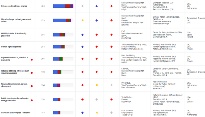The width and height of the screenshot is (205, 117).
Task: Click stacked bar for Climate change state/government action
Action: coord(63,20)
